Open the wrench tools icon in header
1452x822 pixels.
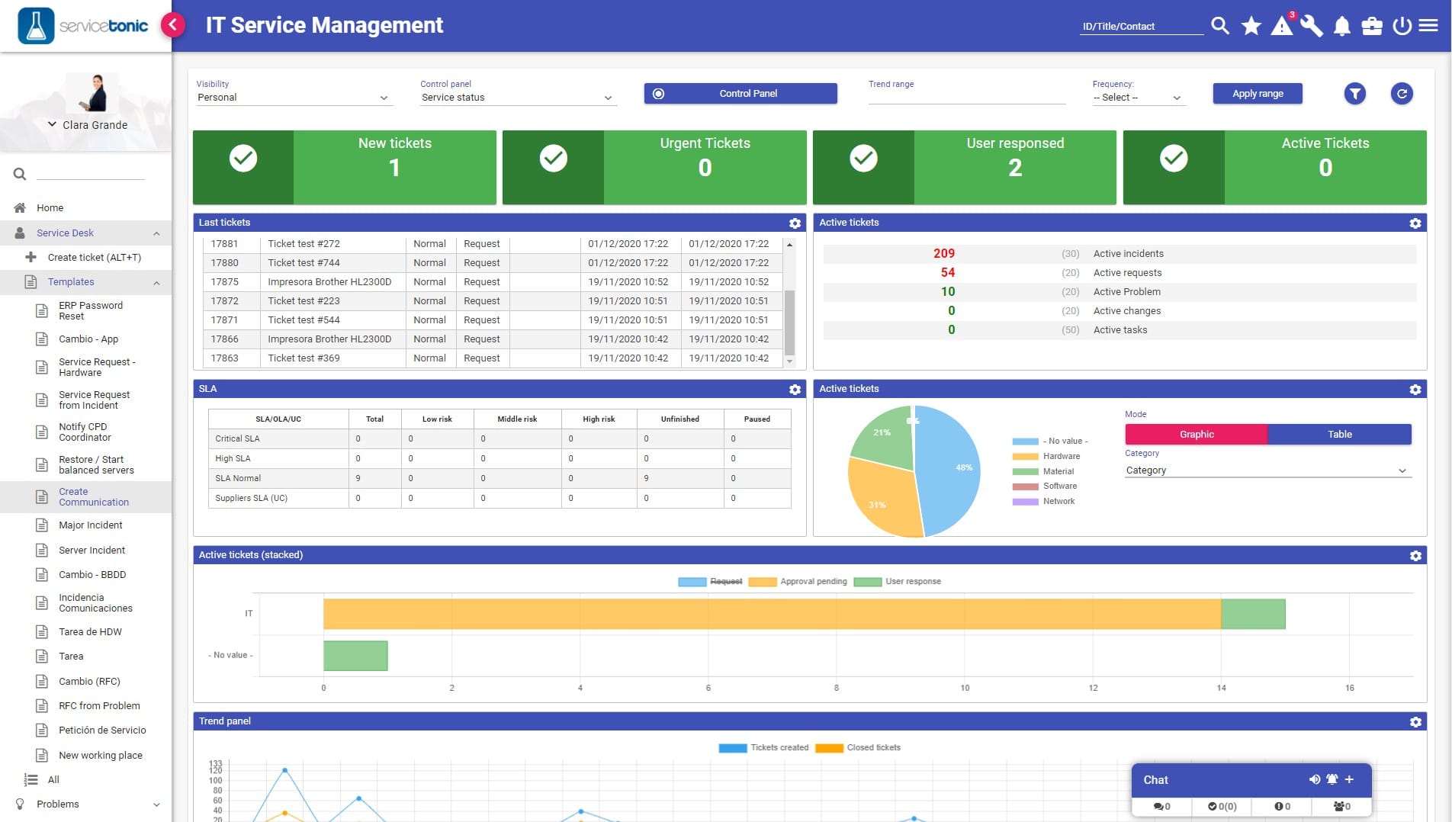[x=1312, y=26]
